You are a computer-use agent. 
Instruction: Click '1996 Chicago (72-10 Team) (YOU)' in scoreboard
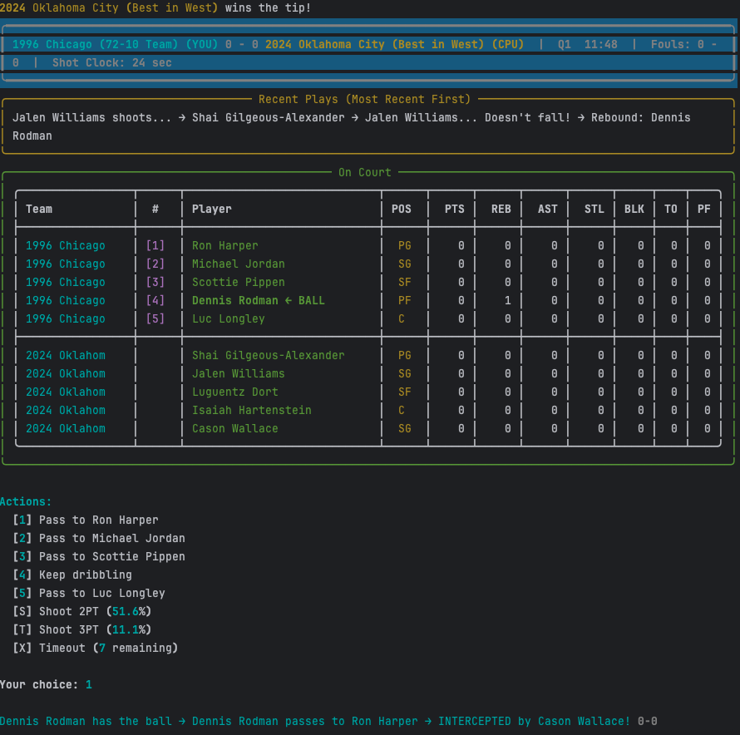pyautogui.click(x=115, y=44)
